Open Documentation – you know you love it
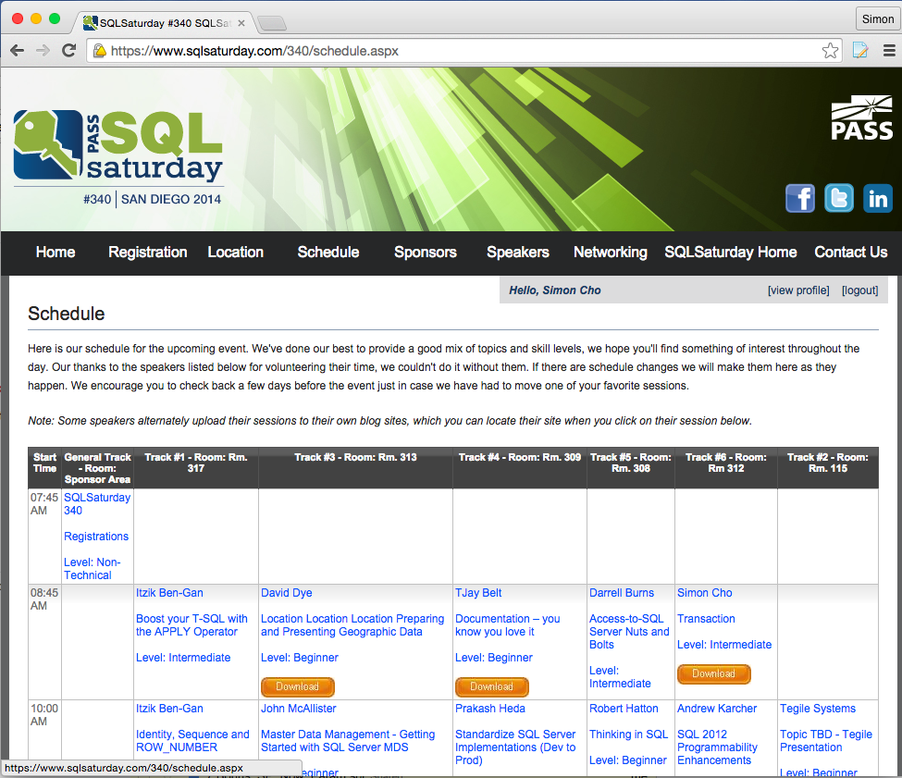Viewport: 902px width, 778px height. point(507,625)
